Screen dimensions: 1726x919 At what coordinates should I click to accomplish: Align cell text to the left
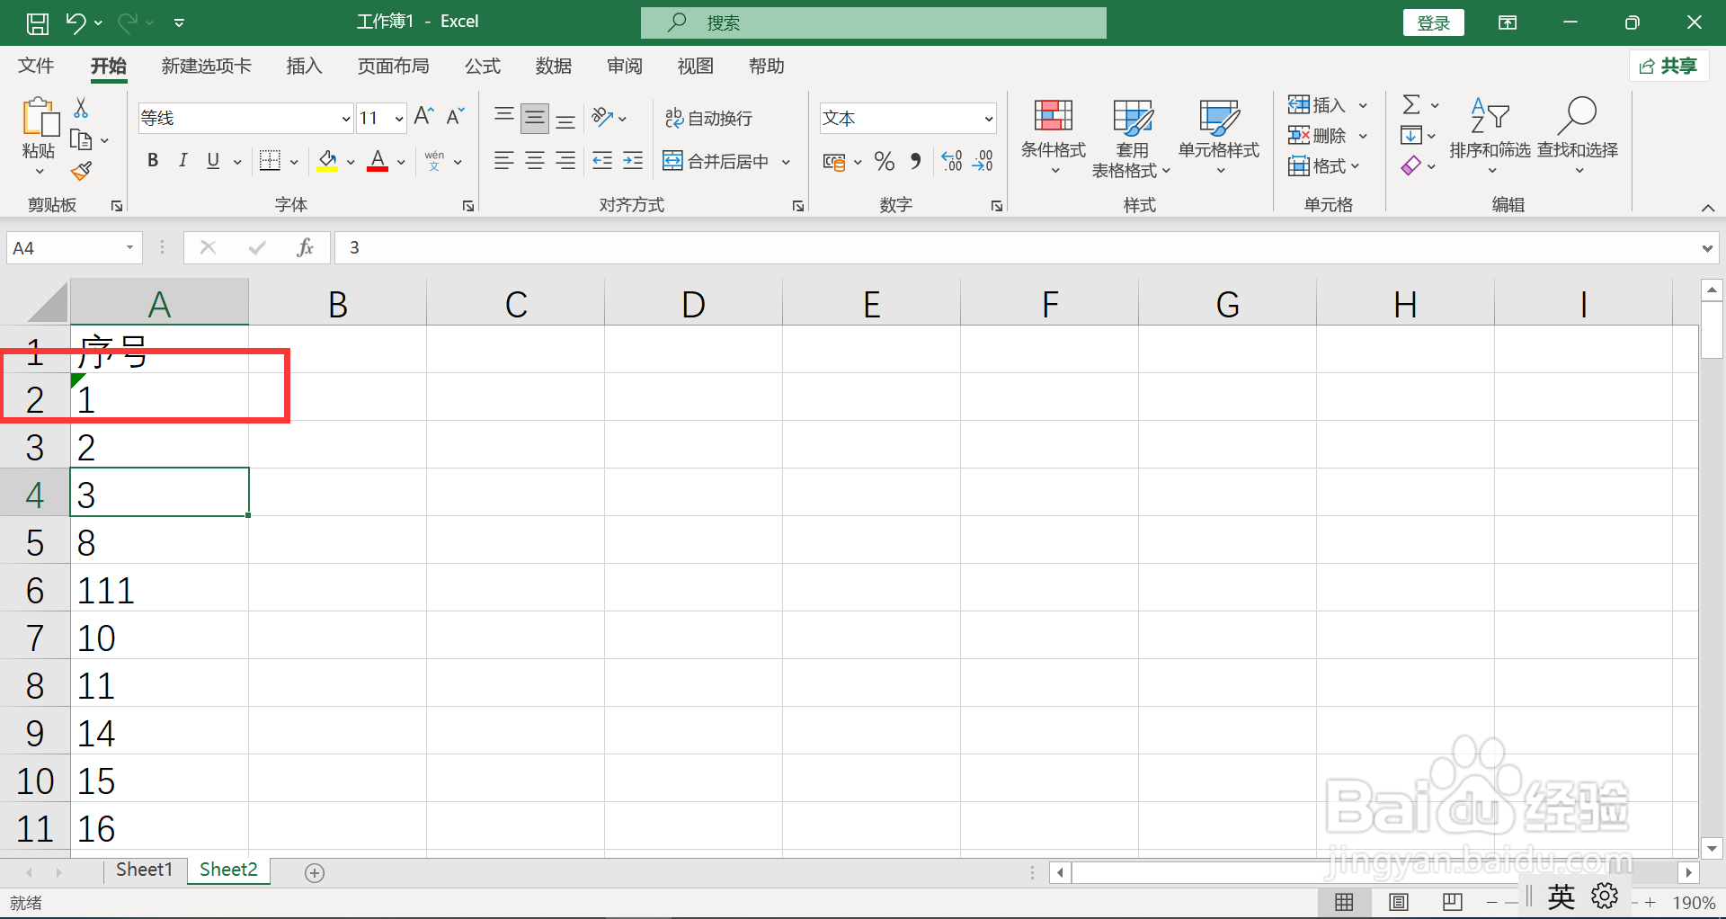coord(504,161)
